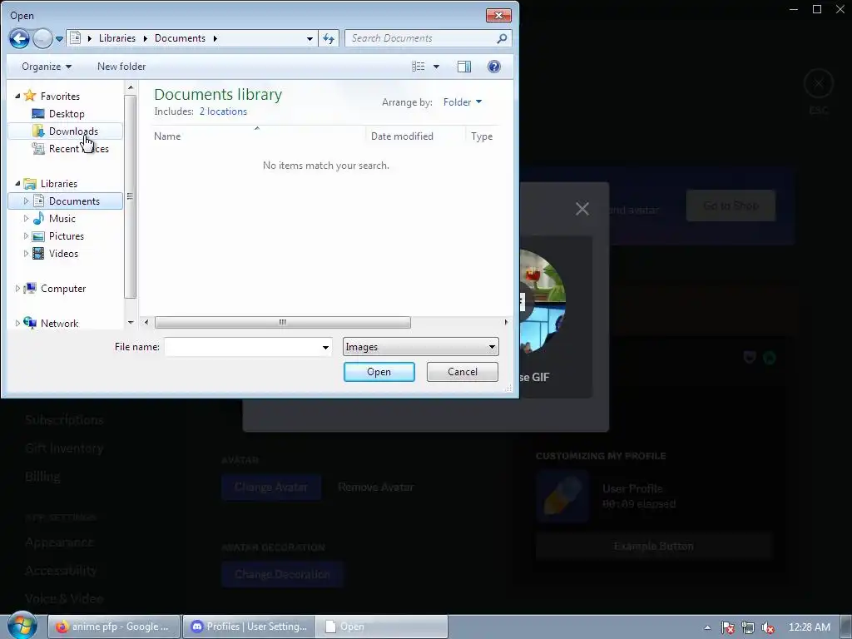
Task: Change the view with the view icon
Action: coord(418,67)
